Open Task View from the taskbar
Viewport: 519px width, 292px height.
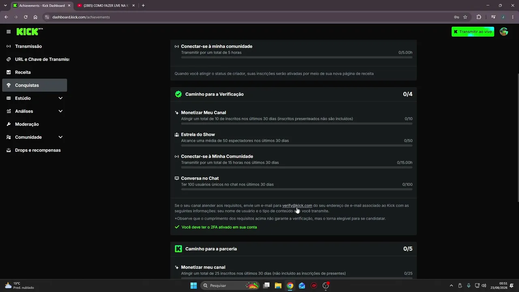[266, 286]
